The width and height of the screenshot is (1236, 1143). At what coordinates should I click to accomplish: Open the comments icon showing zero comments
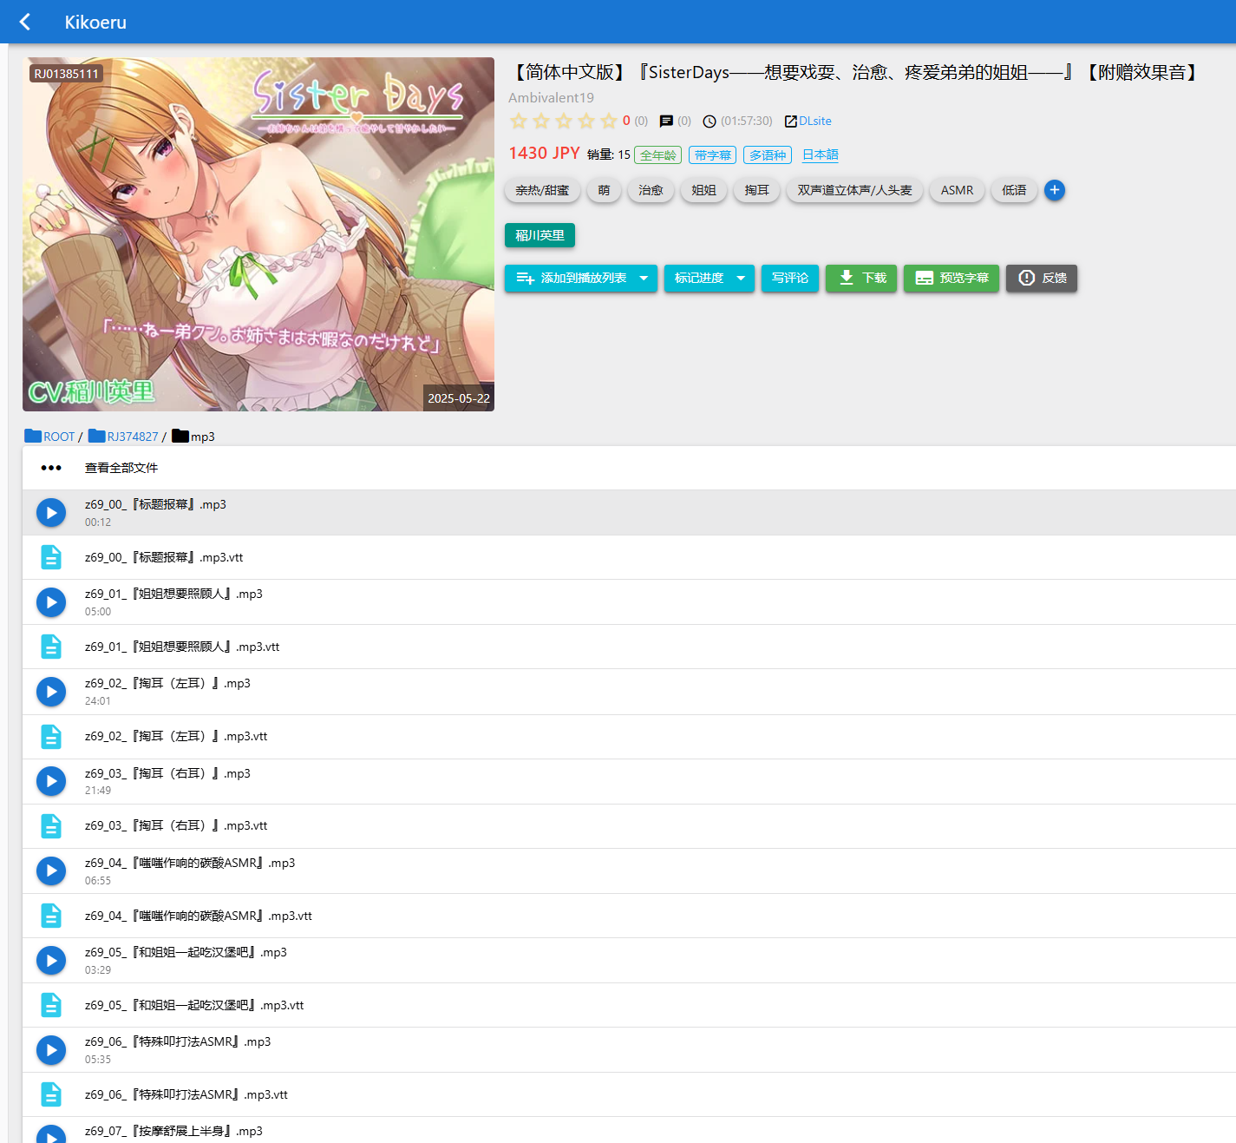click(666, 121)
